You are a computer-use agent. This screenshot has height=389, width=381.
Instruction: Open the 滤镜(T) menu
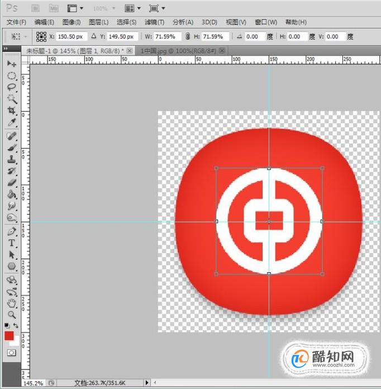pyautogui.click(x=154, y=22)
